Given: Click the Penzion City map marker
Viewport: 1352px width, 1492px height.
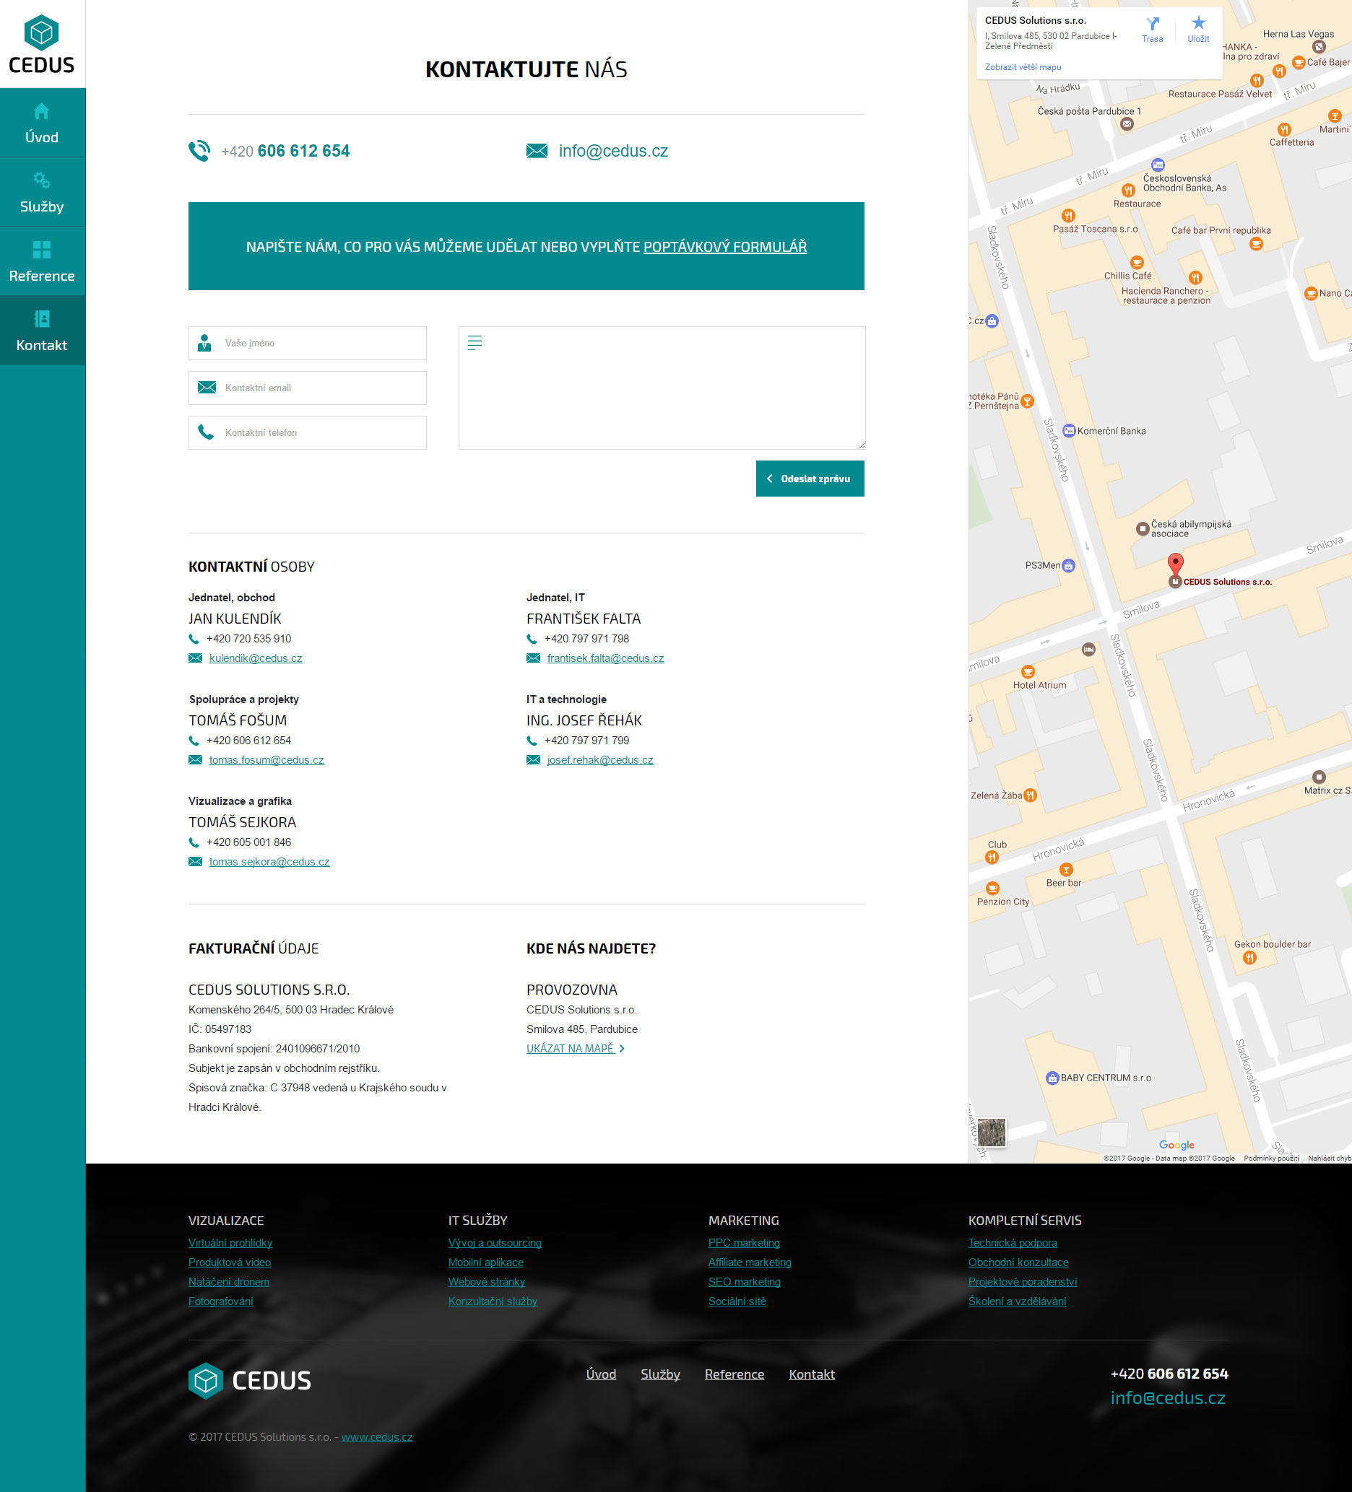Looking at the screenshot, I should tap(993, 888).
